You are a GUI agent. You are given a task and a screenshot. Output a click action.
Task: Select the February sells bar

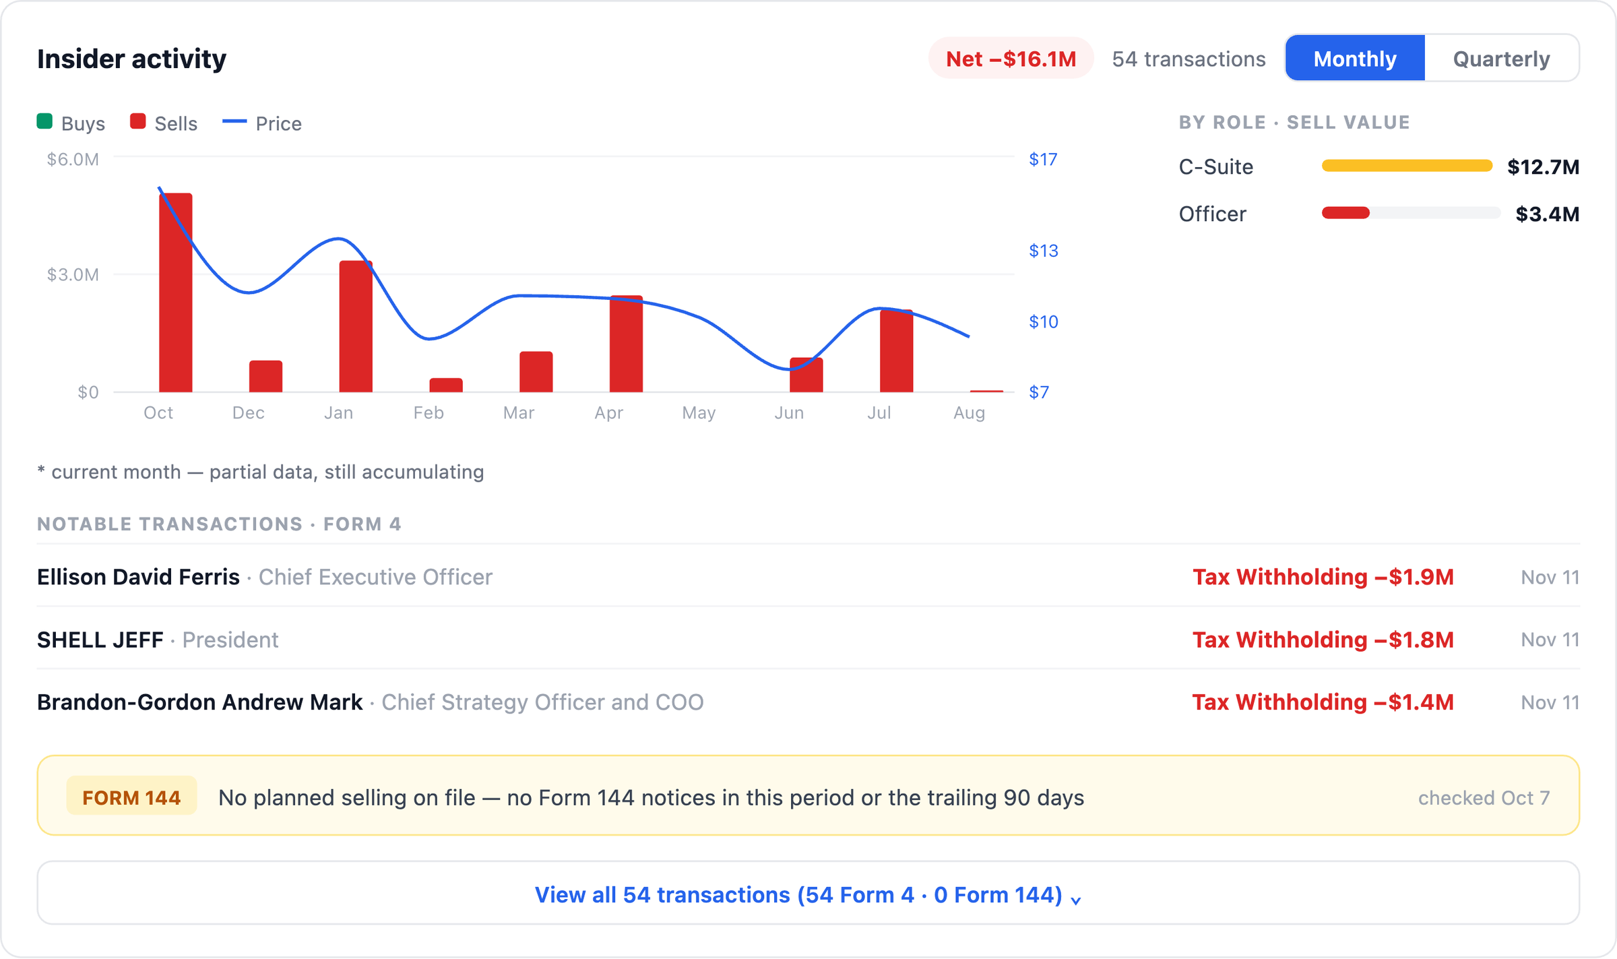click(x=446, y=385)
